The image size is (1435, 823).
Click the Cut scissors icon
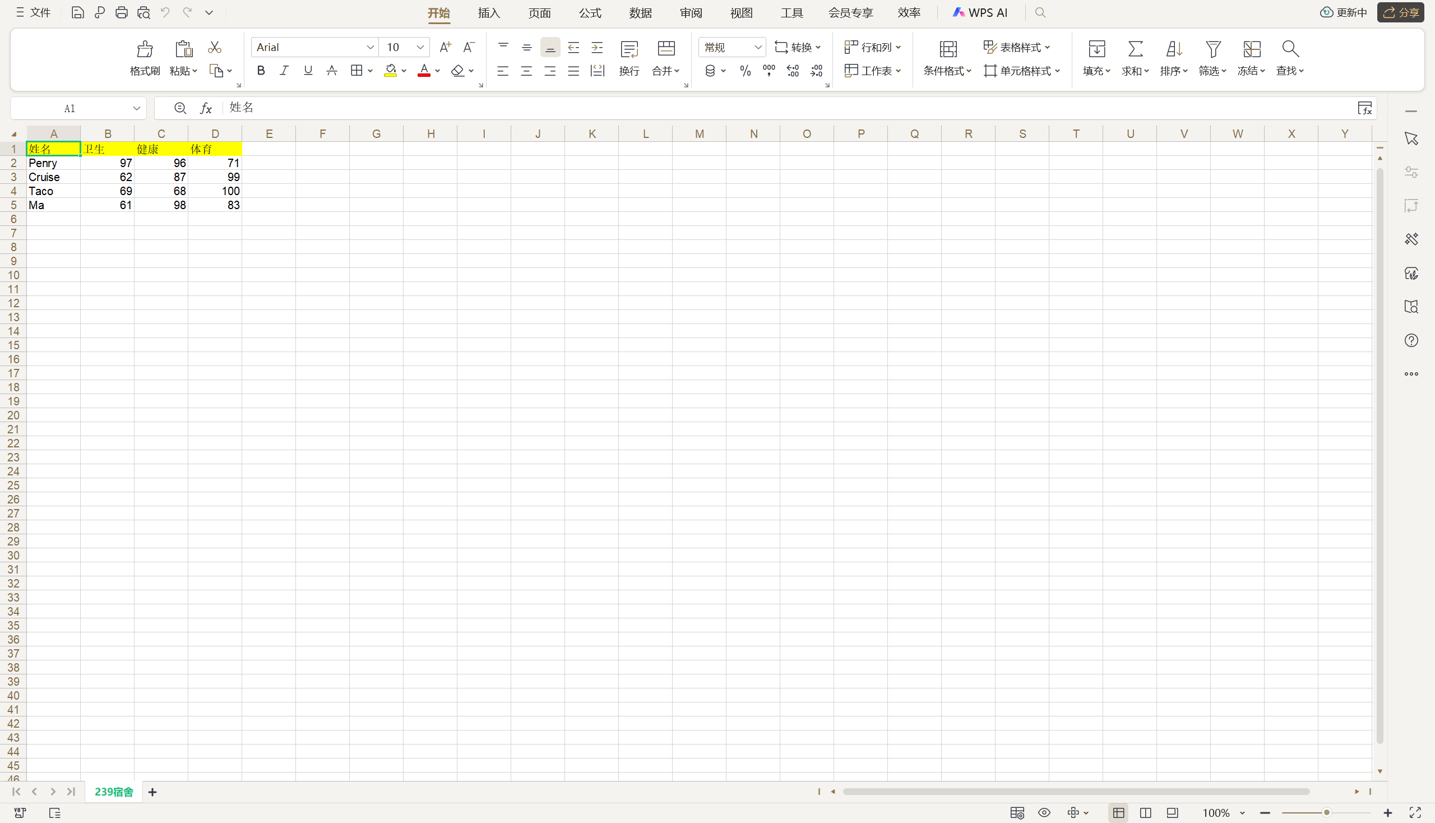coord(214,48)
